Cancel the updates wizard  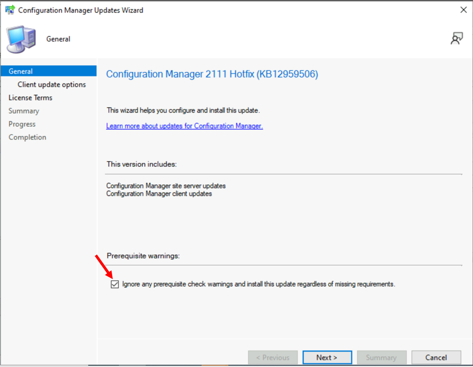pos(436,357)
